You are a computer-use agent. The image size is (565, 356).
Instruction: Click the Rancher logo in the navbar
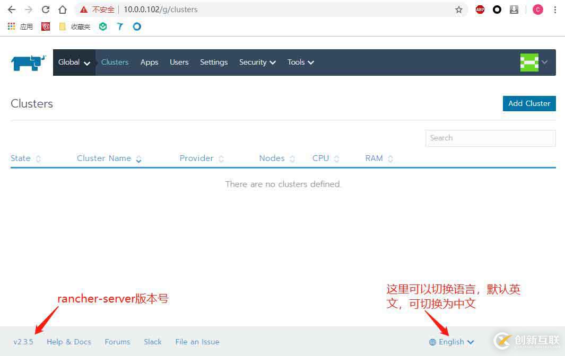pos(28,63)
